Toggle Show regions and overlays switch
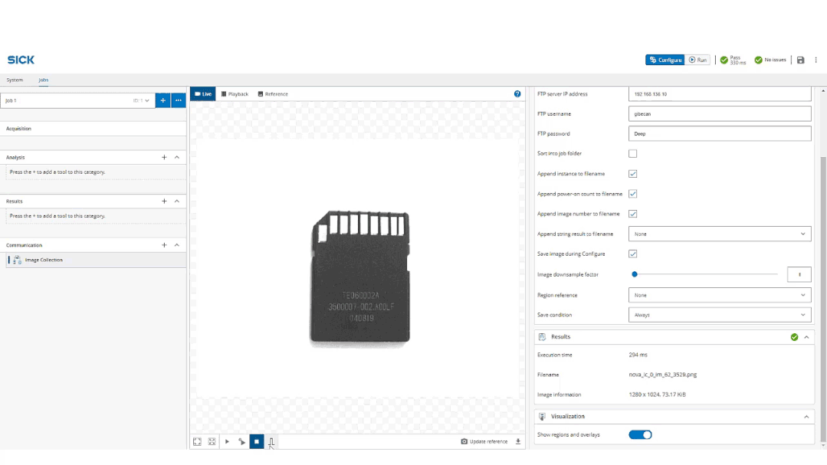Viewport: 827px width, 465px height. tap(640, 435)
